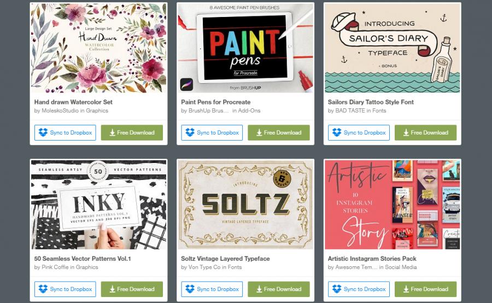Viewport: 492px width, 303px height.
Task: Download Paint Pens for Procreate for free
Action: coord(279,132)
